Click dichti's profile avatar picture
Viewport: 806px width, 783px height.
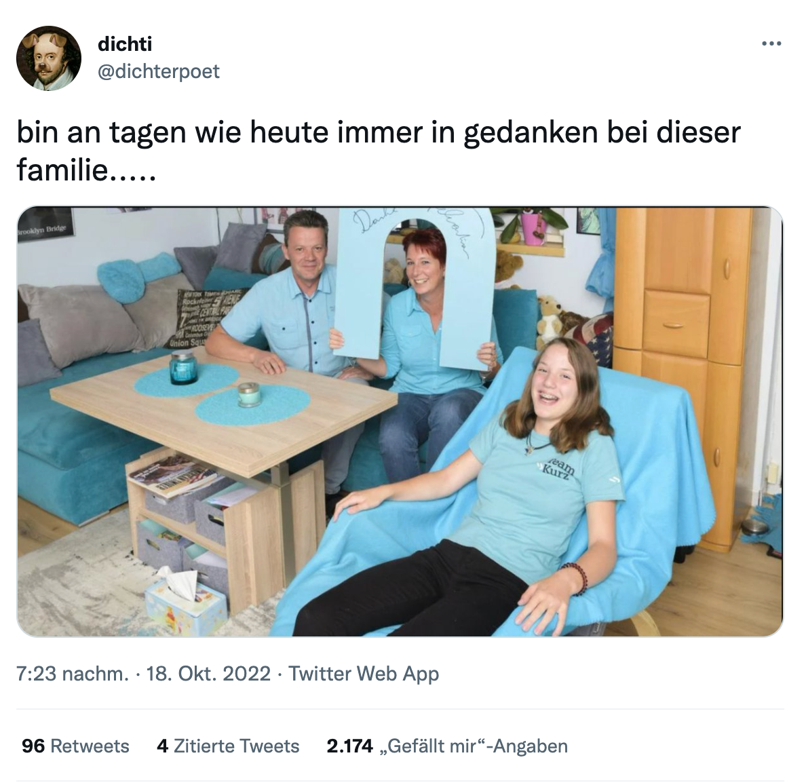[x=49, y=58]
